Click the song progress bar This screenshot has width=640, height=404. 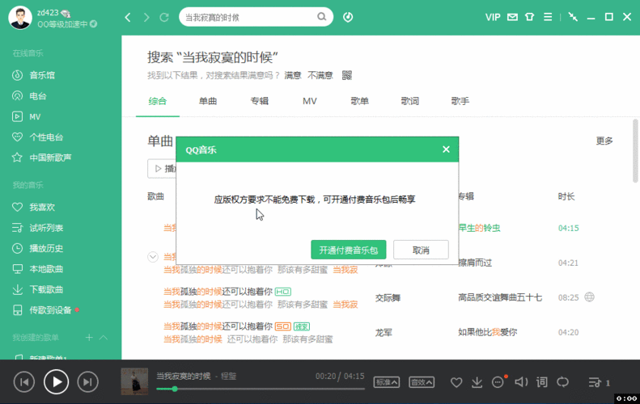pos(259,389)
